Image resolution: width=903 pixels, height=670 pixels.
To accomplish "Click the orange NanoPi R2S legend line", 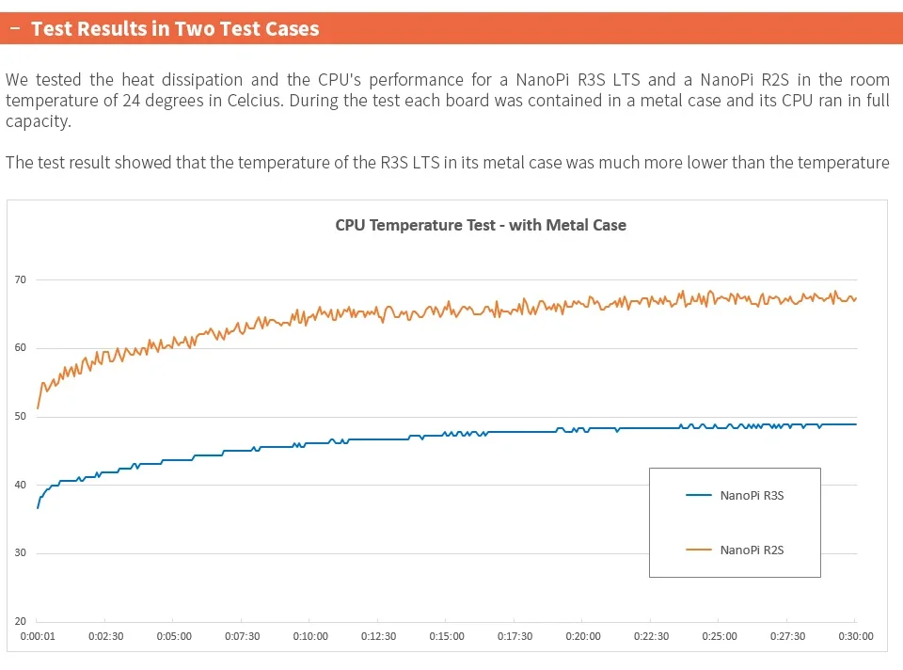I will click(699, 550).
